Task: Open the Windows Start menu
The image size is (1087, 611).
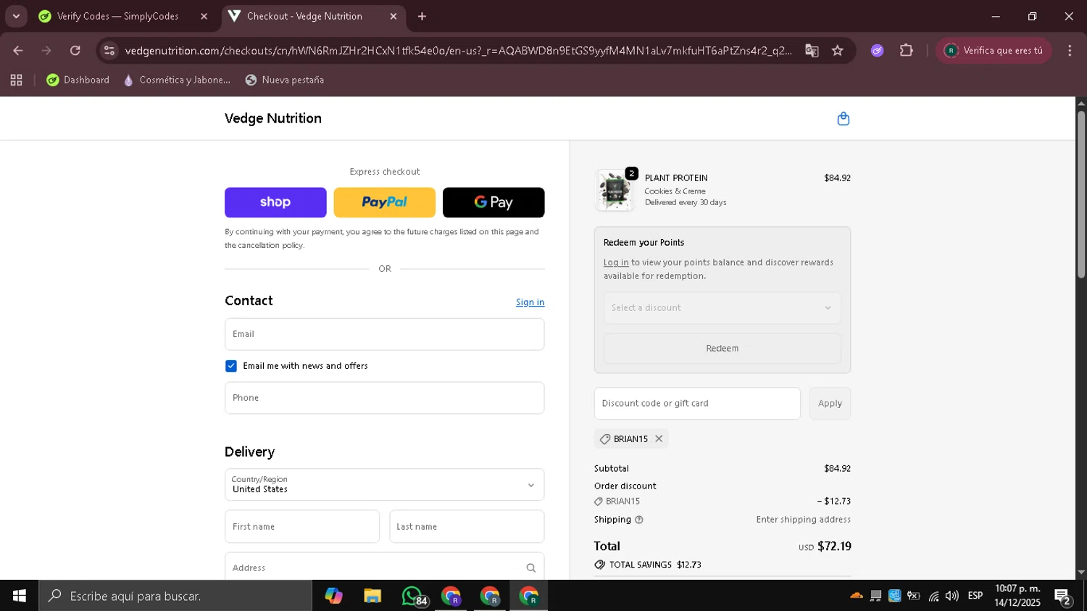Action: click(x=20, y=596)
